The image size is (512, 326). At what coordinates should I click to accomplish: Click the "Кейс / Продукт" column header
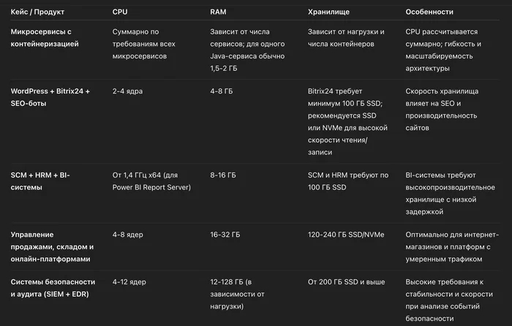pyautogui.click(x=37, y=12)
